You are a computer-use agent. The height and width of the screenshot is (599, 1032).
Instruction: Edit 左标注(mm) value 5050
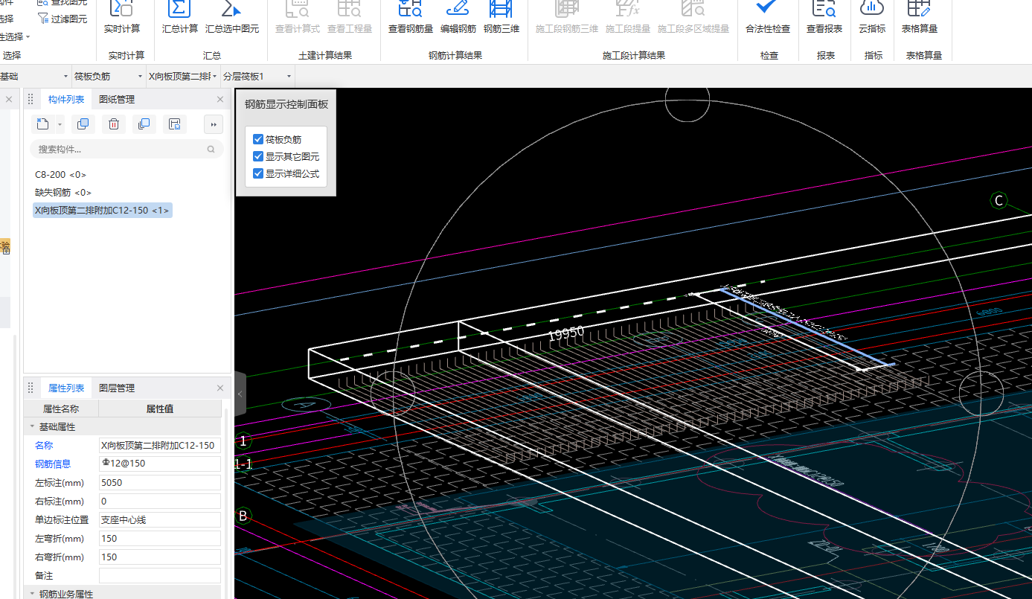160,483
